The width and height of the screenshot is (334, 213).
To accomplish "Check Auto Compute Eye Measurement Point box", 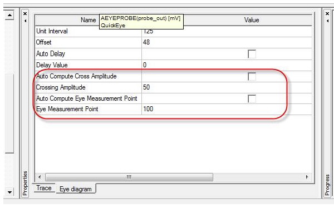I will 252,99.
